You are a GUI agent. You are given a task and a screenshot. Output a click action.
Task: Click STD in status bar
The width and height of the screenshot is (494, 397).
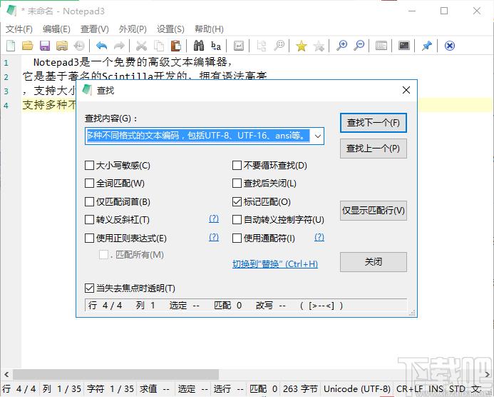457,389
